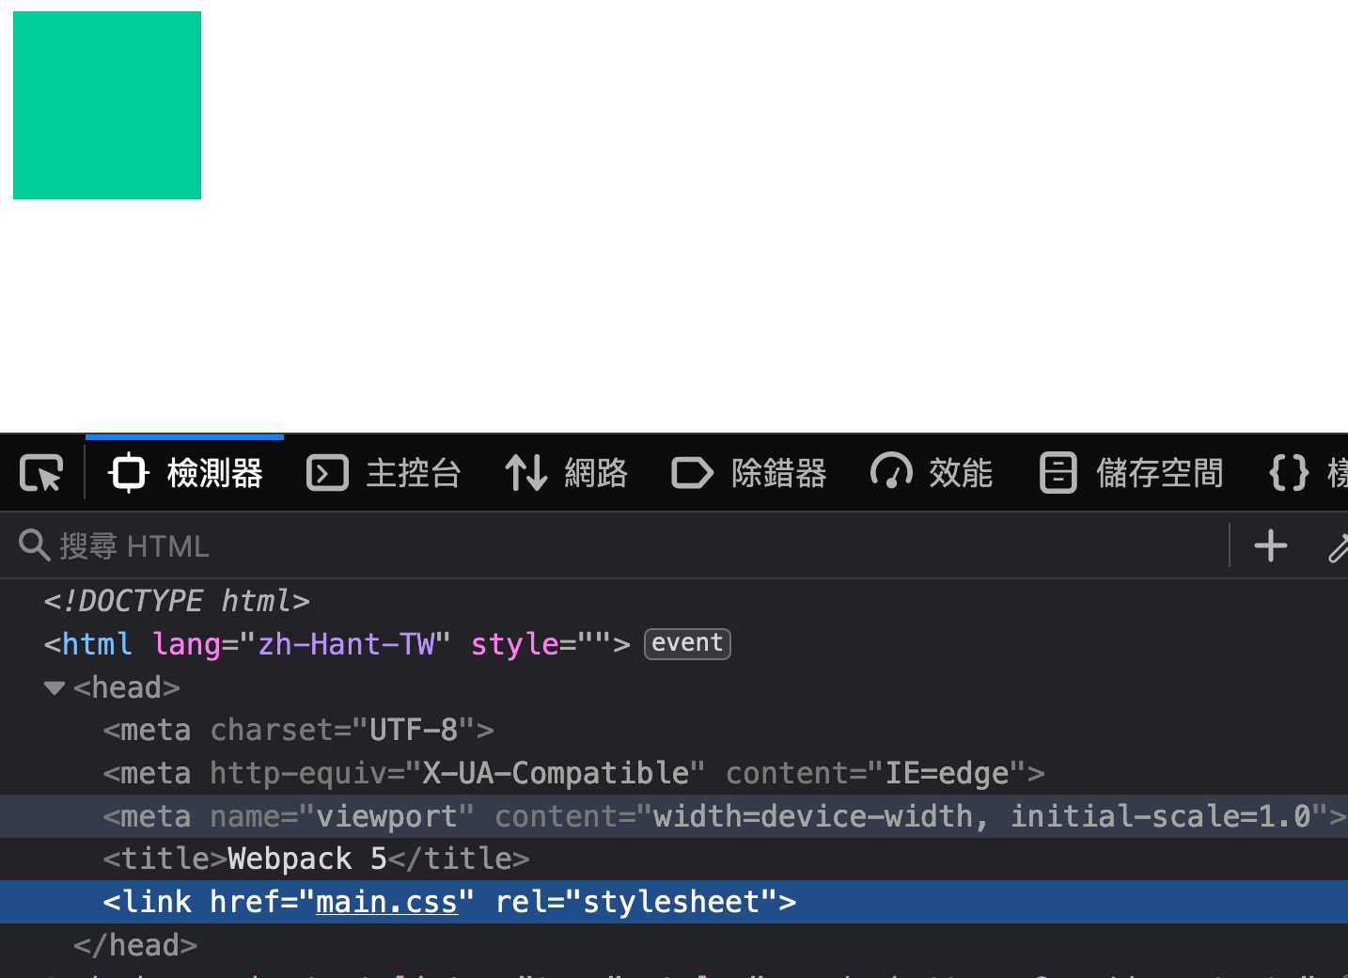Click the Style Editor braces icon

(x=1289, y=473)
